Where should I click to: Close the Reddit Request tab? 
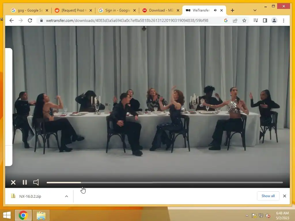[x=91, y=10]
